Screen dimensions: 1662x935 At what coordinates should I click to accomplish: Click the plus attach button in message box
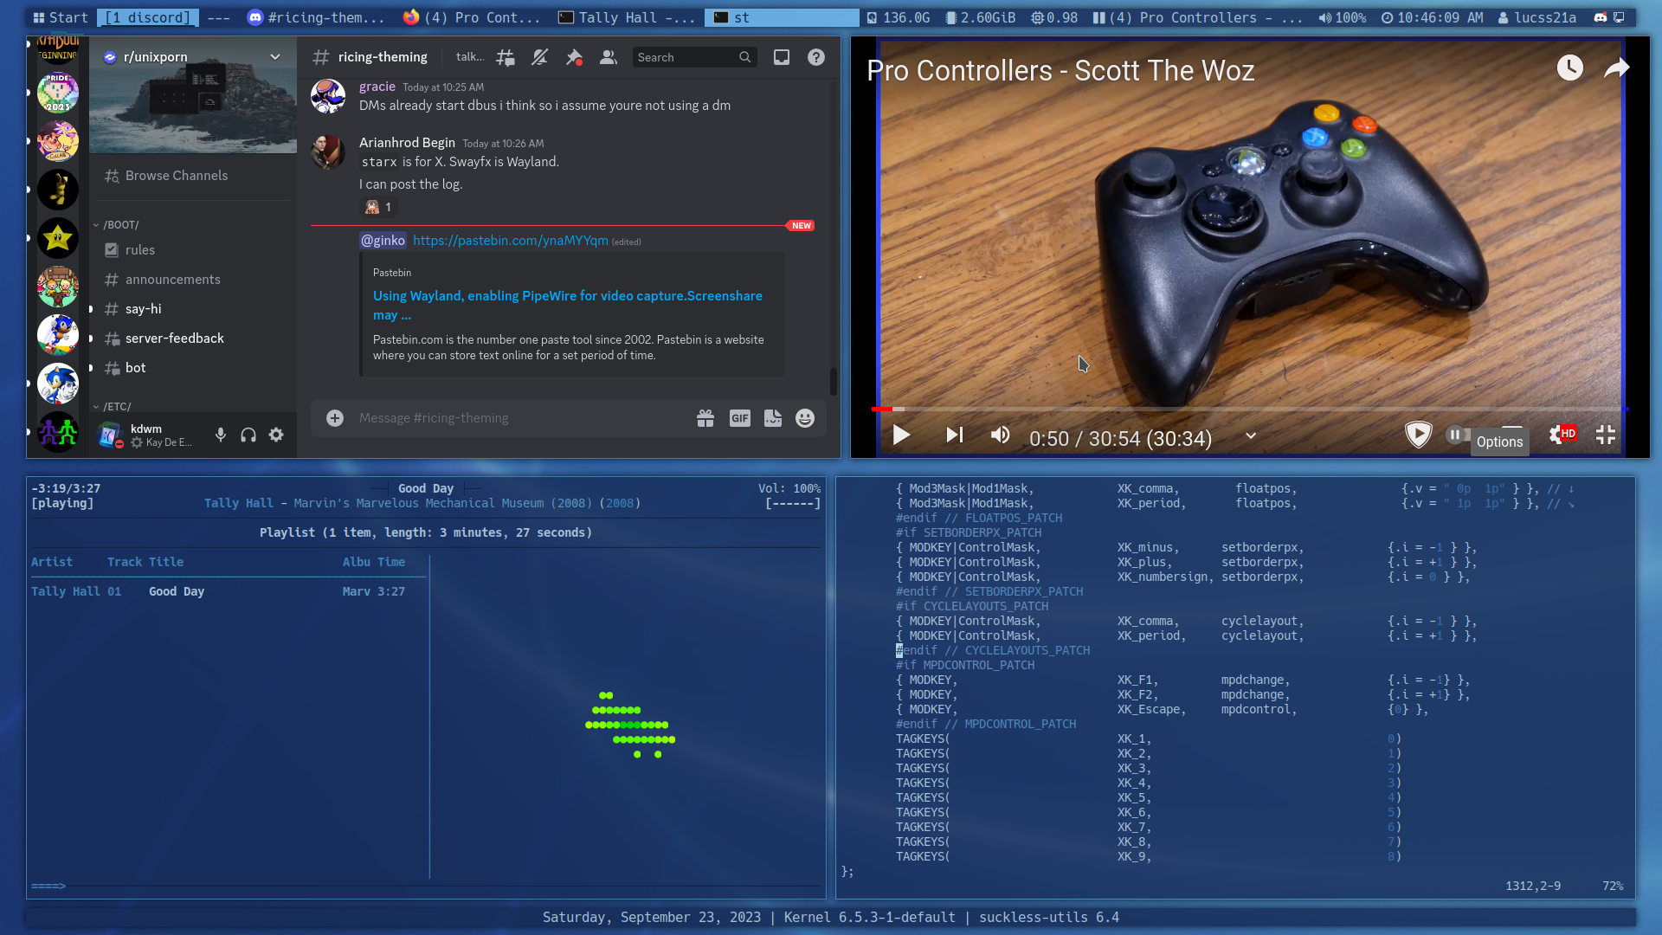[x=335, y=418]
